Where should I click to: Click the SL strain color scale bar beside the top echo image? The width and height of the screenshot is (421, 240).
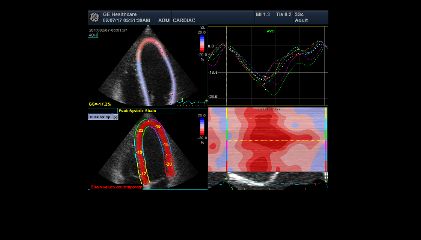click(x=203, y=45)
